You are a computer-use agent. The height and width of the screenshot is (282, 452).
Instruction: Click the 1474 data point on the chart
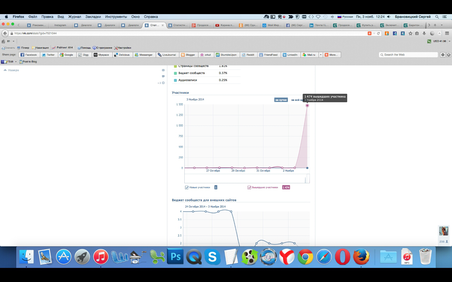coord(307,105)
